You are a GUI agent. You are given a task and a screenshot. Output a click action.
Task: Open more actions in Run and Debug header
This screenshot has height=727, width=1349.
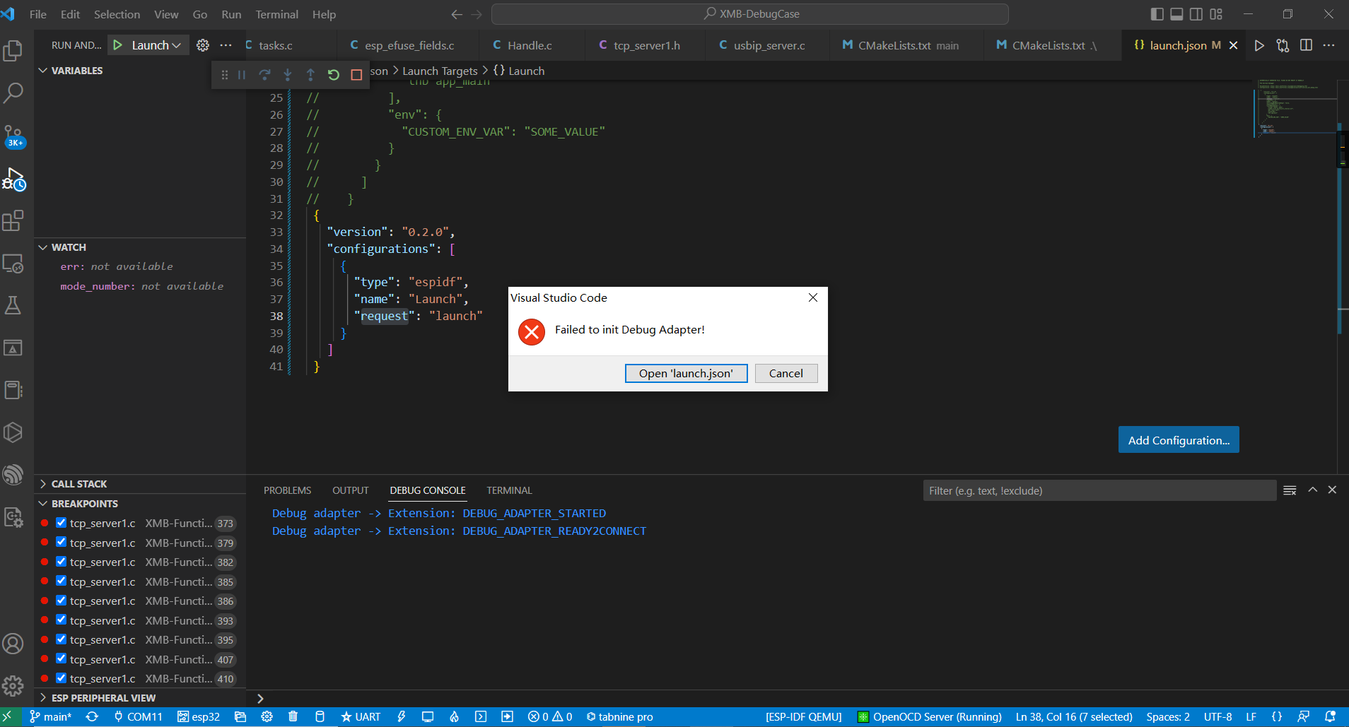point(226,45)
